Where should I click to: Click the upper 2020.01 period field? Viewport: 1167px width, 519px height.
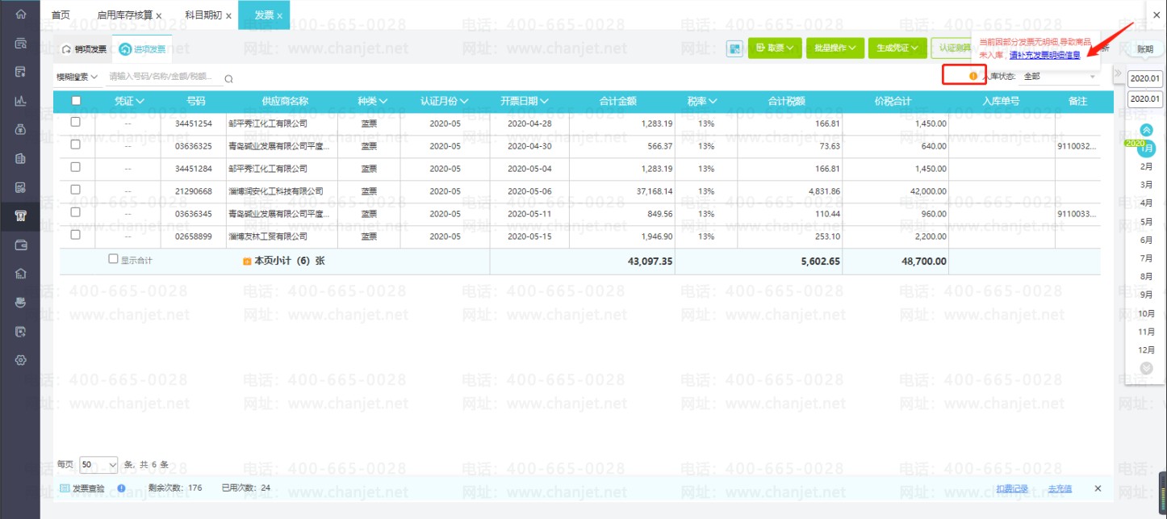[1145, 79]
